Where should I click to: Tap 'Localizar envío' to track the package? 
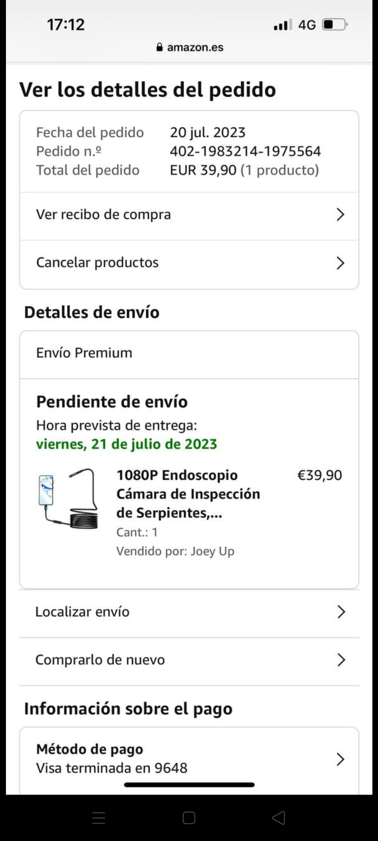coord(83,612)
